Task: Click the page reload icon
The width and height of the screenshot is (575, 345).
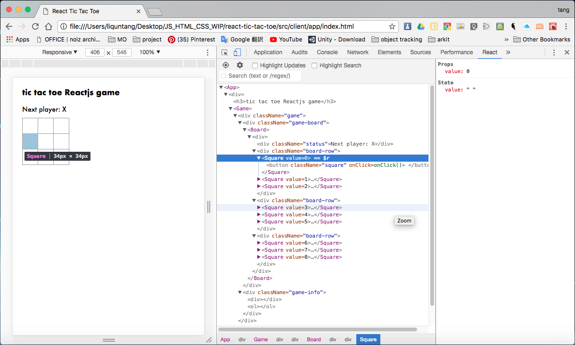Action: coord(35,26)
